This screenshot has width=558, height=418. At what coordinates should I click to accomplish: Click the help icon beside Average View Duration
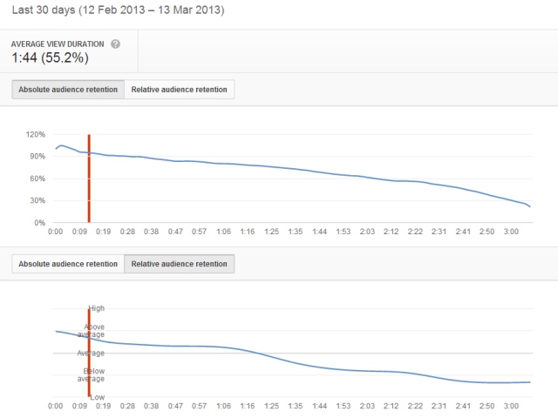click(116, 44)
